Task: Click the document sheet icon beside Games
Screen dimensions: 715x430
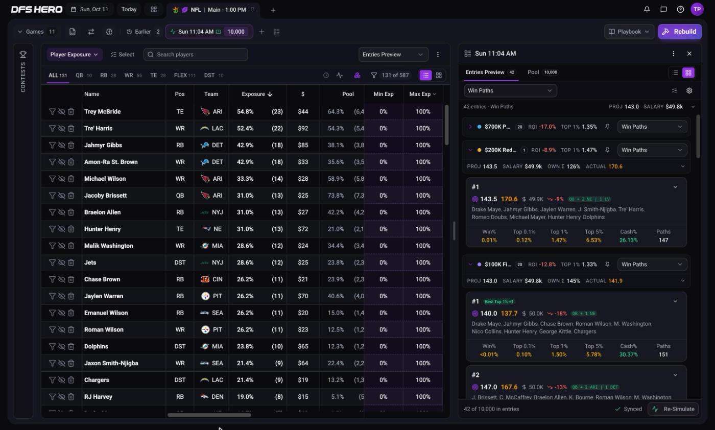Action: click(73, 32)
